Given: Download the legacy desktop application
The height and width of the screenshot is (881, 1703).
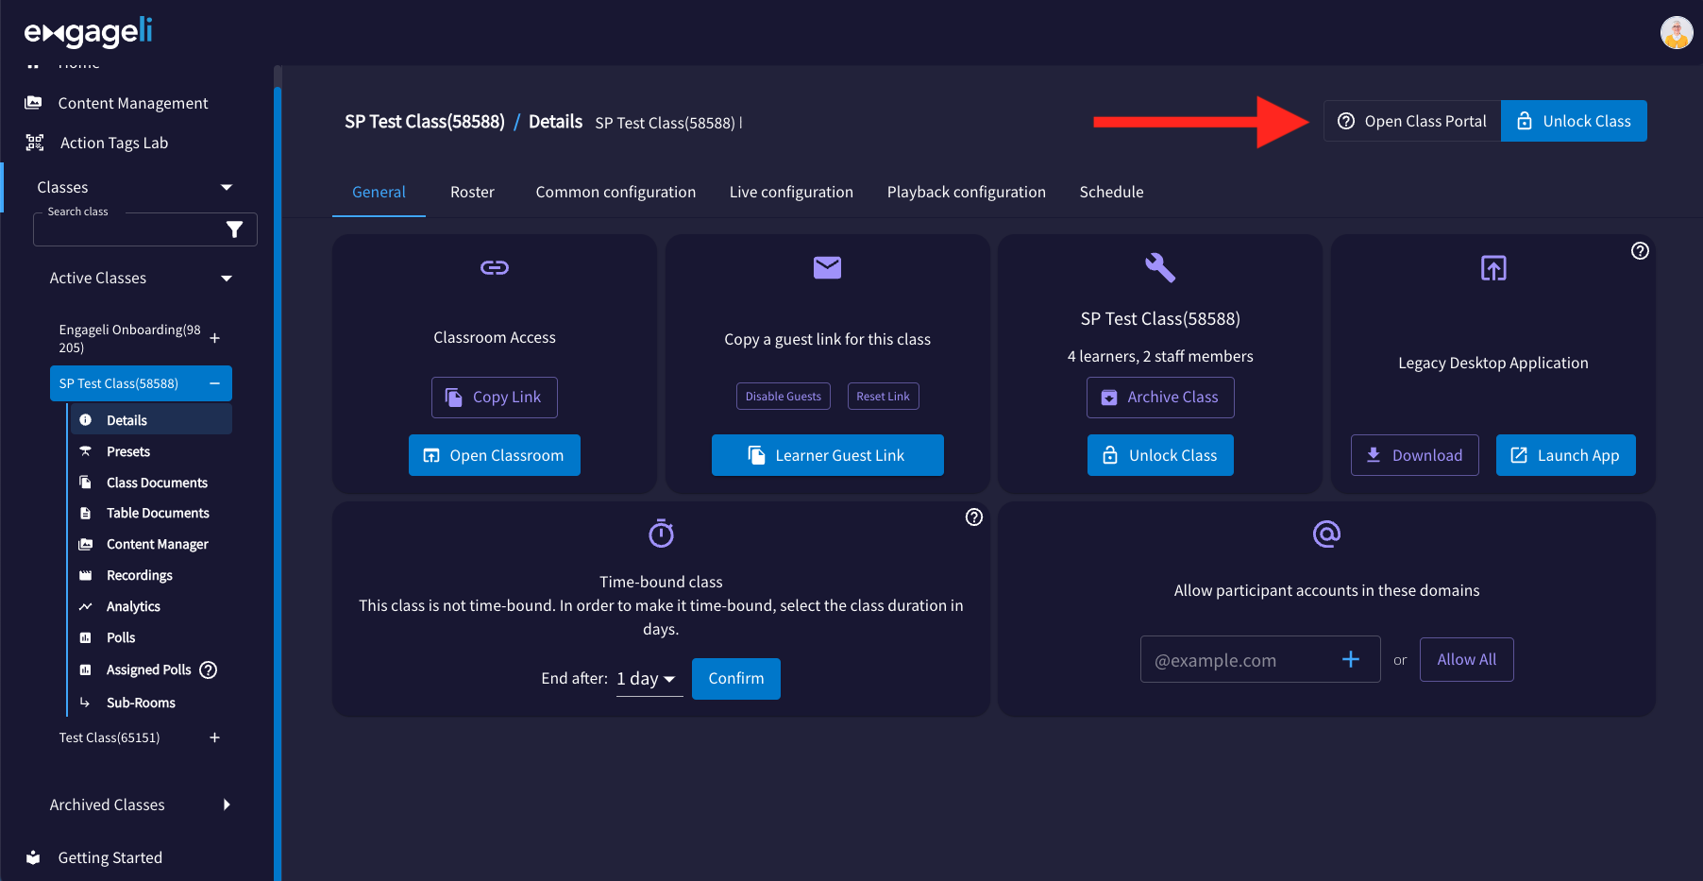Looking at the screenshot, I should click(1415, 455).
